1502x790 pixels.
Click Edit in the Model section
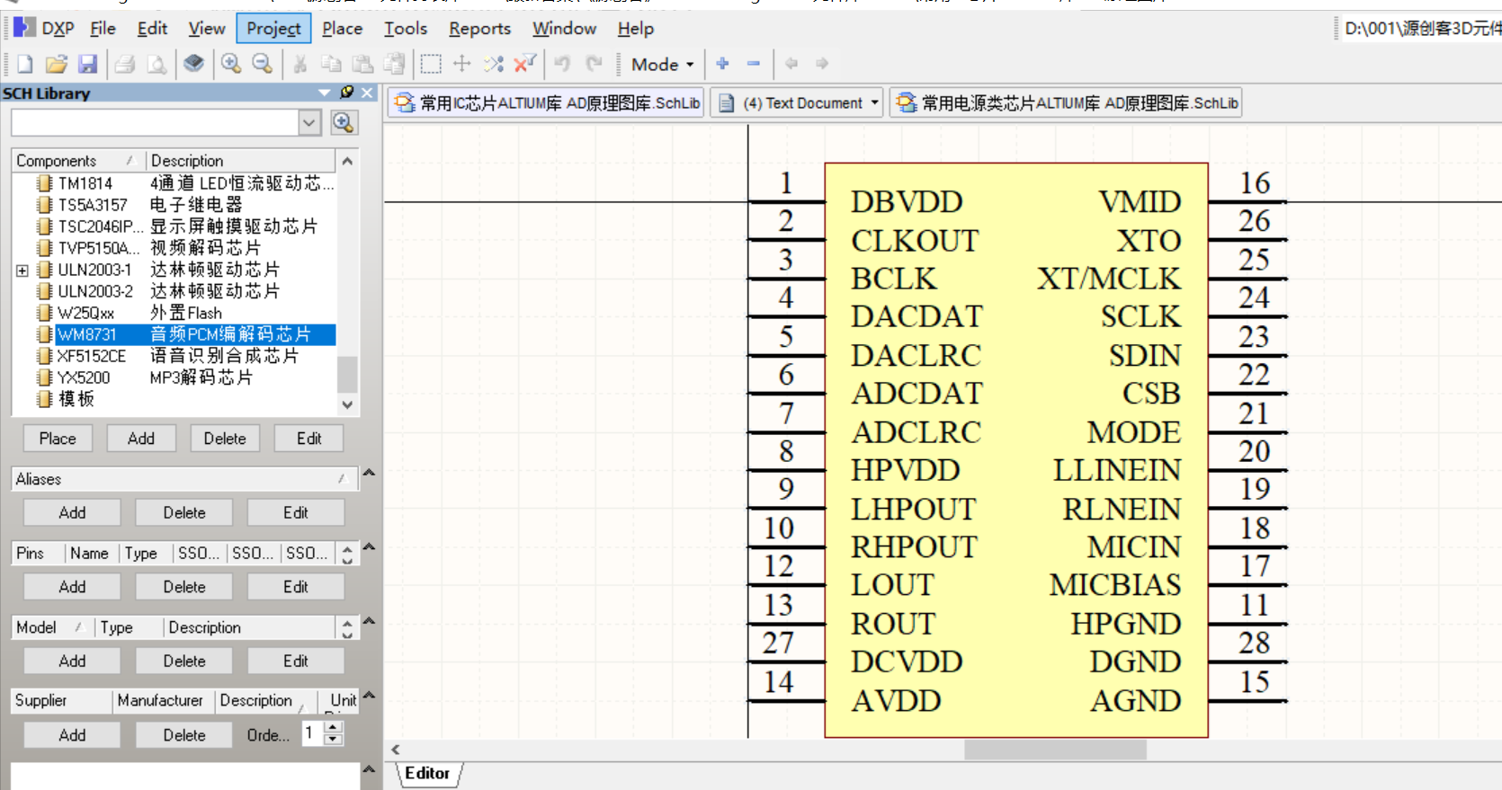point(296,661)
